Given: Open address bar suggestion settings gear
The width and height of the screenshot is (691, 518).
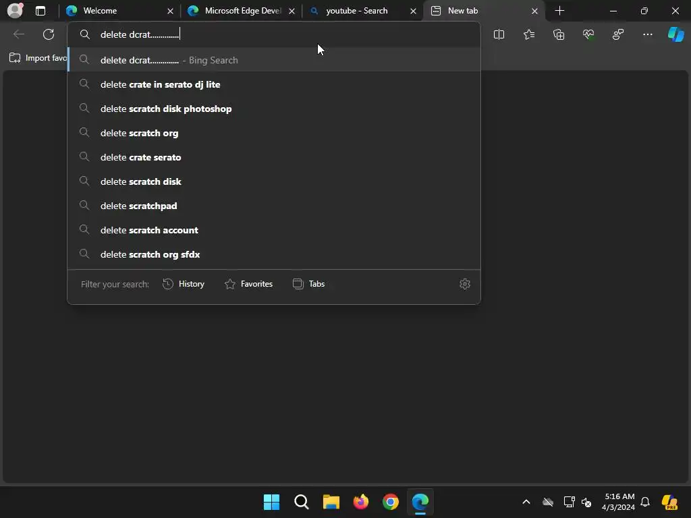Looking at the screenshot, I should pos(464,284).
